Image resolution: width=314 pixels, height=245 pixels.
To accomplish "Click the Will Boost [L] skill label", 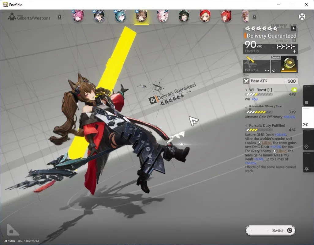I will 260,90.
